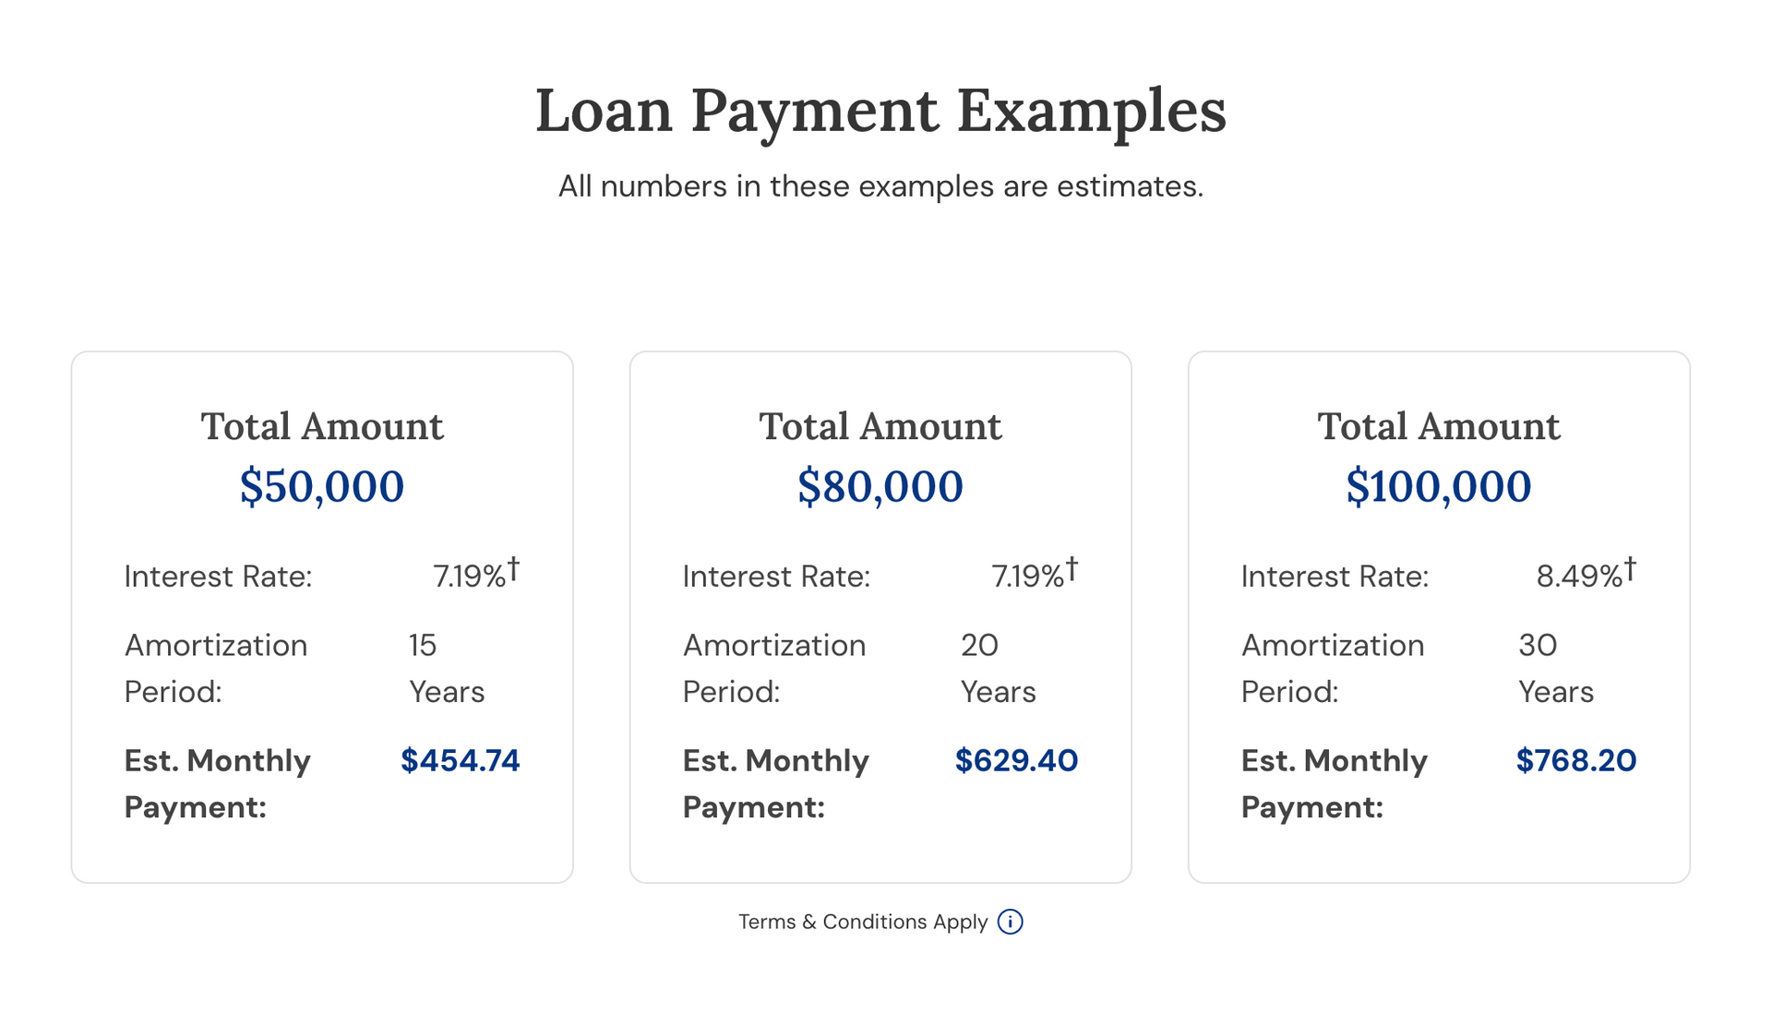1772x1013 pixels.
Task: Click the dagger footnote beside the $80,000 rate
Action: pos(1072,568)
